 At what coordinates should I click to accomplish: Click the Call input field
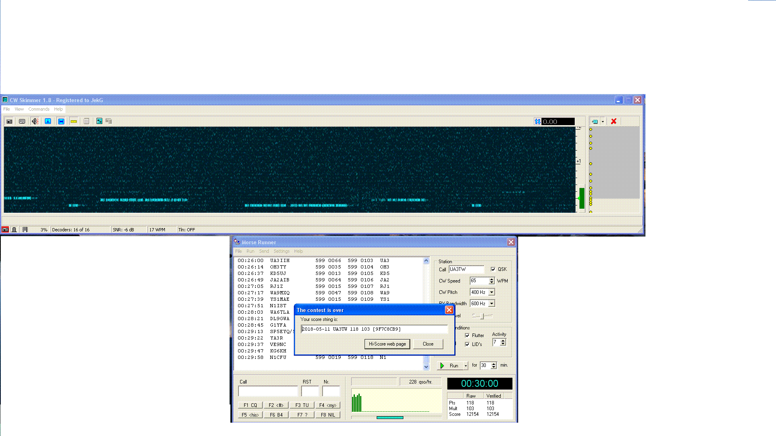[268, 391]
